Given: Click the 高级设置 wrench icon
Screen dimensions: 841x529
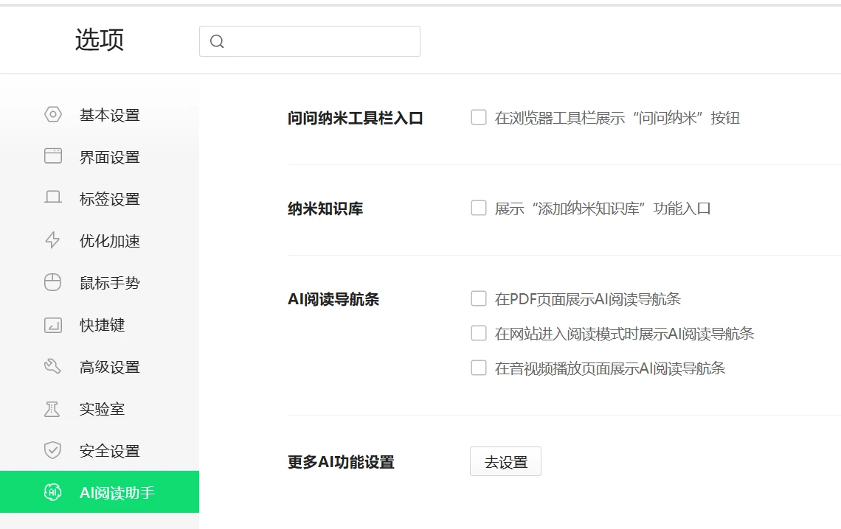Looking at the screenshot, I should (x=52, y=367).
